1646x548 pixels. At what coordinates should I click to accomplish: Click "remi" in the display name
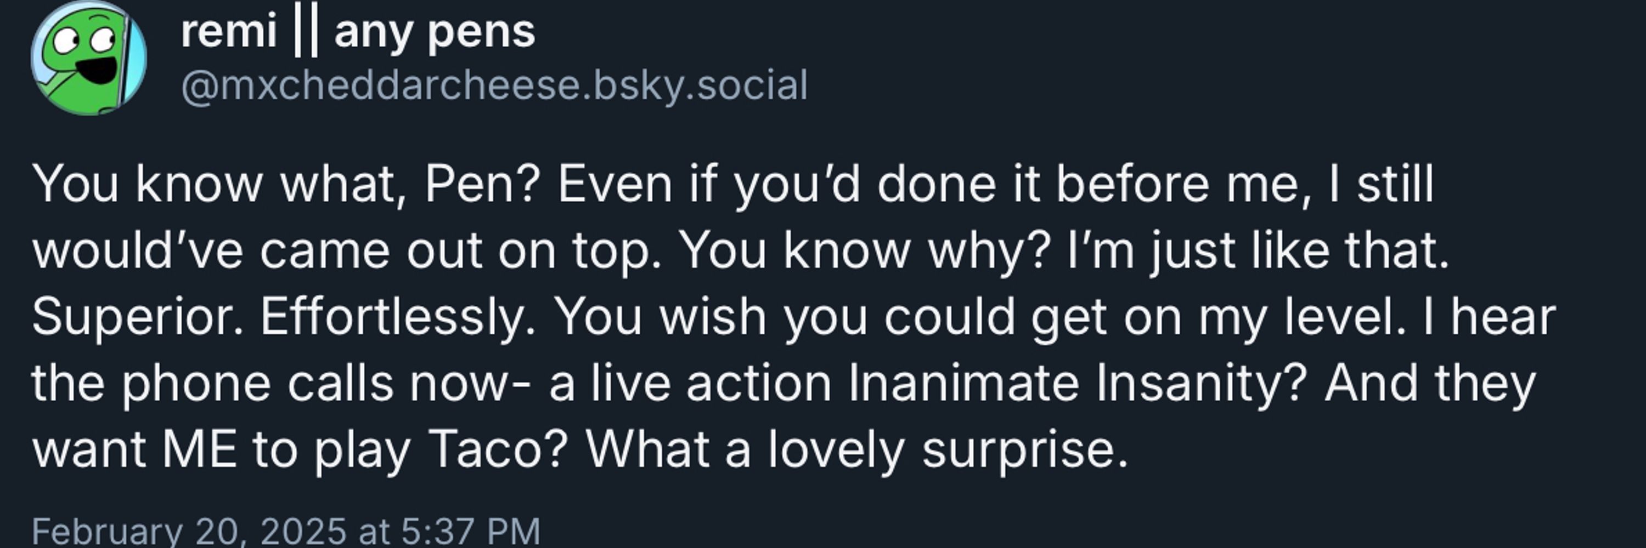click(x=229, y=31)
